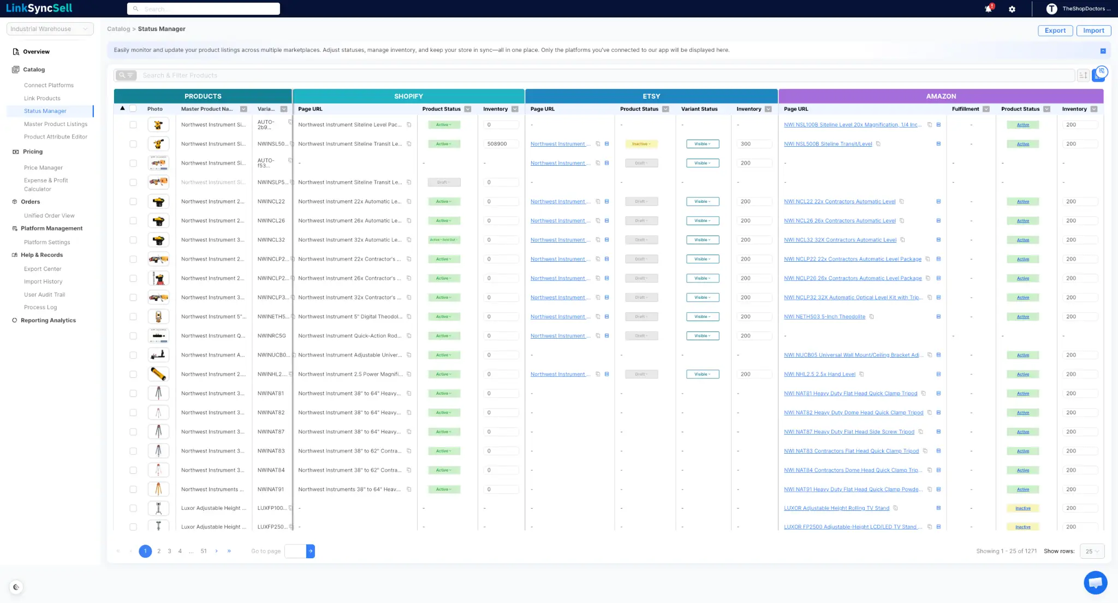Screen dimensions: 1118x603
Task: Copy Etsy URL in NWINSL500 row
Action: (598, 144)
